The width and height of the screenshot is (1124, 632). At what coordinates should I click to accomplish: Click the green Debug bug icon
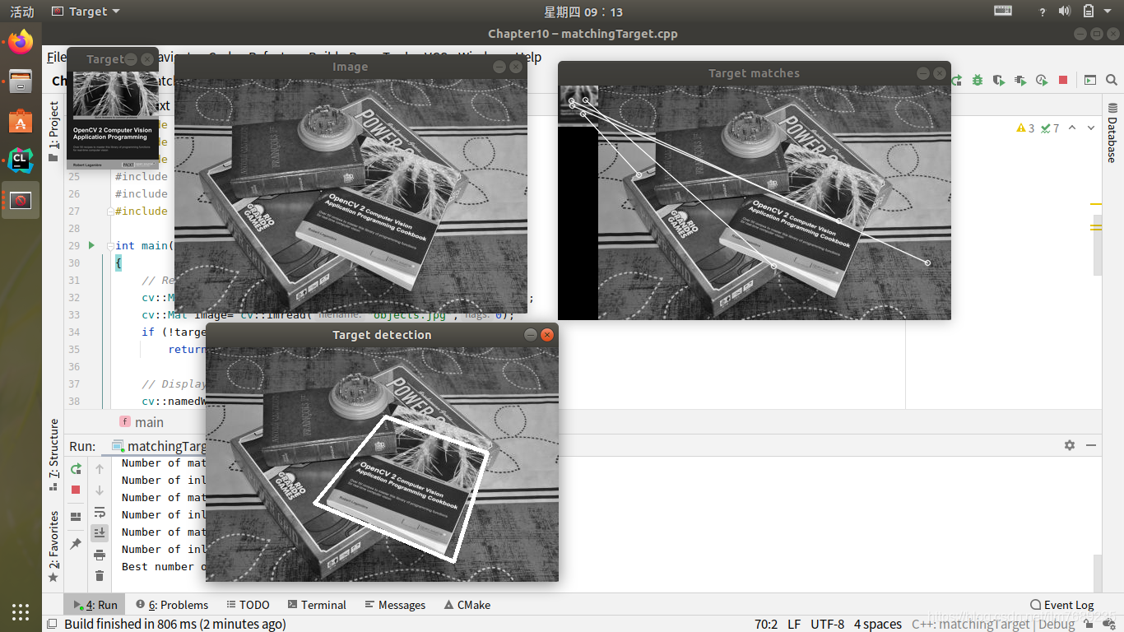978,80
